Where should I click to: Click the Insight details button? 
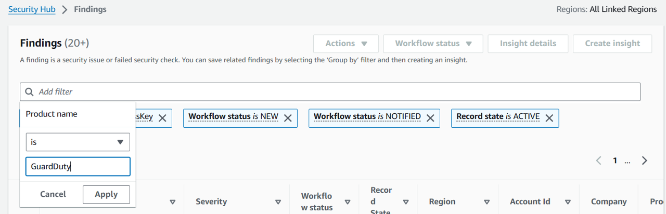pyautogui.click(x=528, y=44)
